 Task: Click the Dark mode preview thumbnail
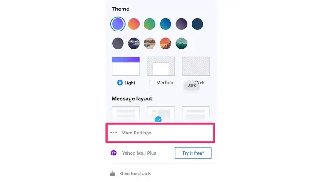pyautogui.click(x=196, y=66)
